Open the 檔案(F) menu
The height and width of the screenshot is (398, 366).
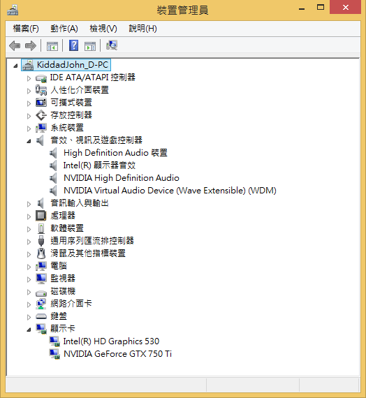[26, 29]
